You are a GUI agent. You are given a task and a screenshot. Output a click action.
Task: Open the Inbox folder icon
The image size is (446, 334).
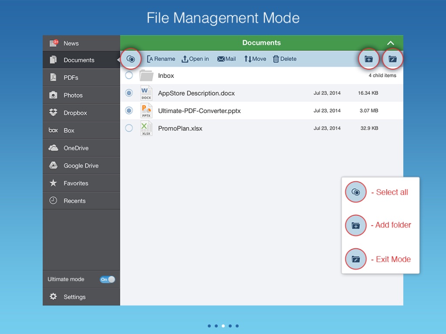tap(146, 76)
